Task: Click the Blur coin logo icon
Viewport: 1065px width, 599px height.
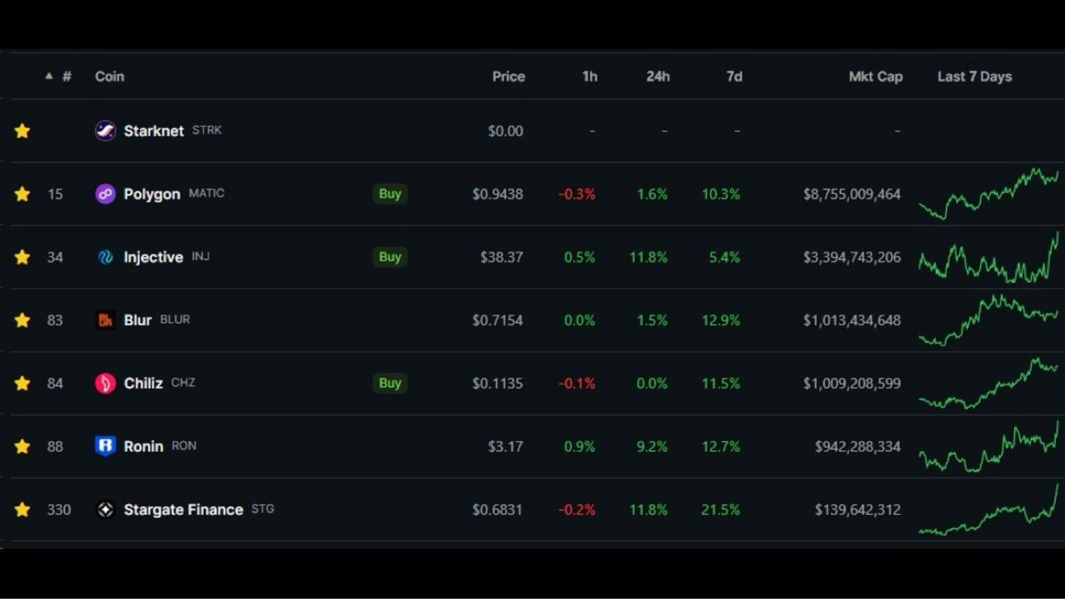Action: [x=105, y=320]
